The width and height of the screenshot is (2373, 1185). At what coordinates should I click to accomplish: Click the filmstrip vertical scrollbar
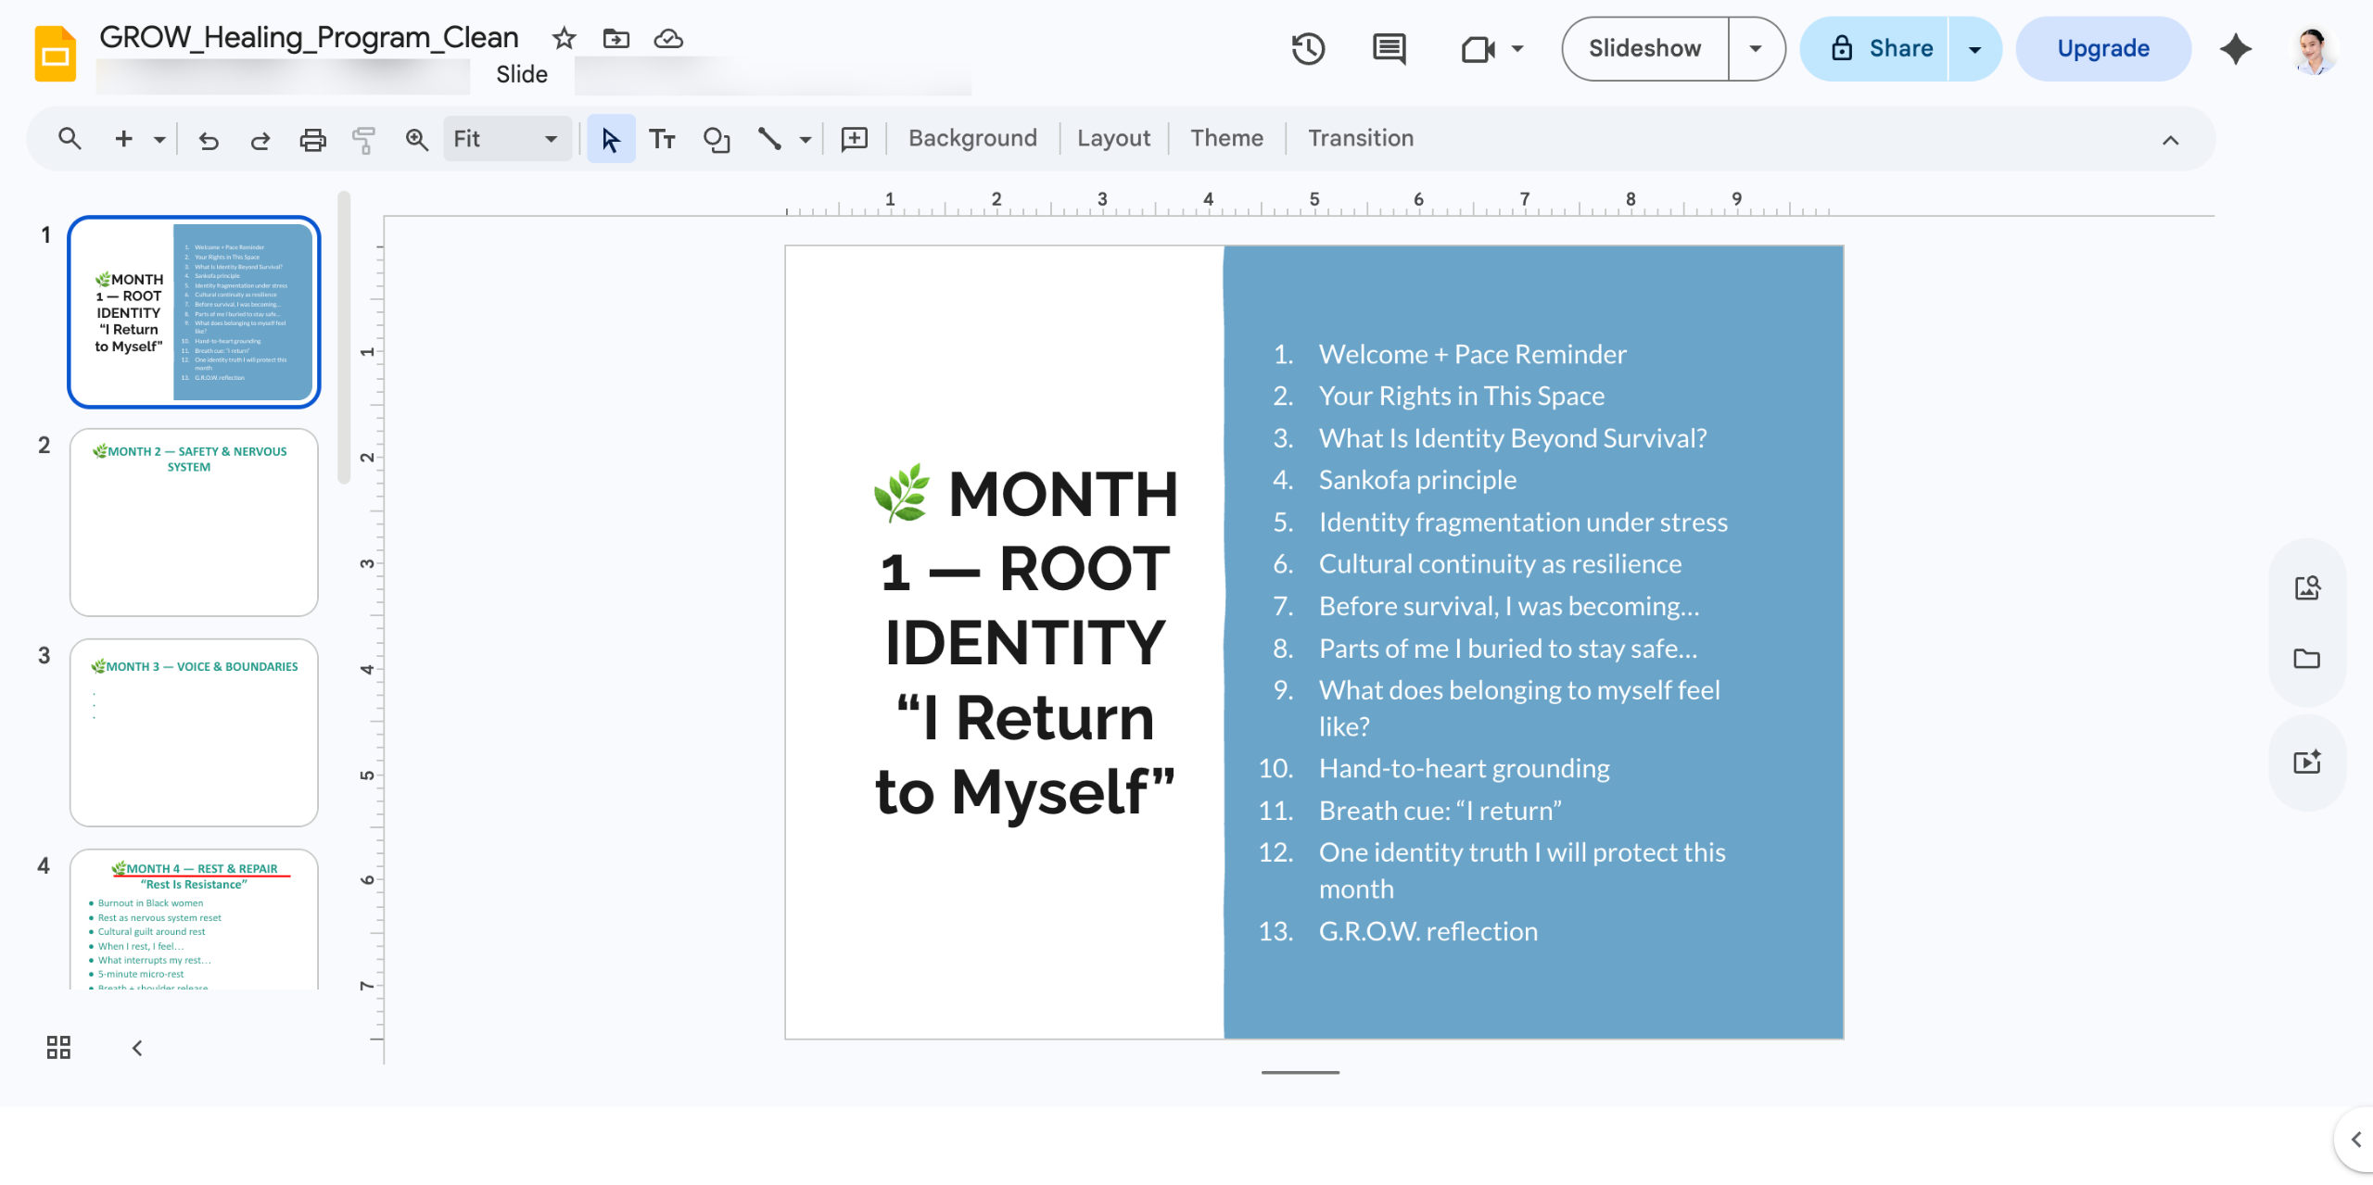pyautogui.click(x=344, y=336)
